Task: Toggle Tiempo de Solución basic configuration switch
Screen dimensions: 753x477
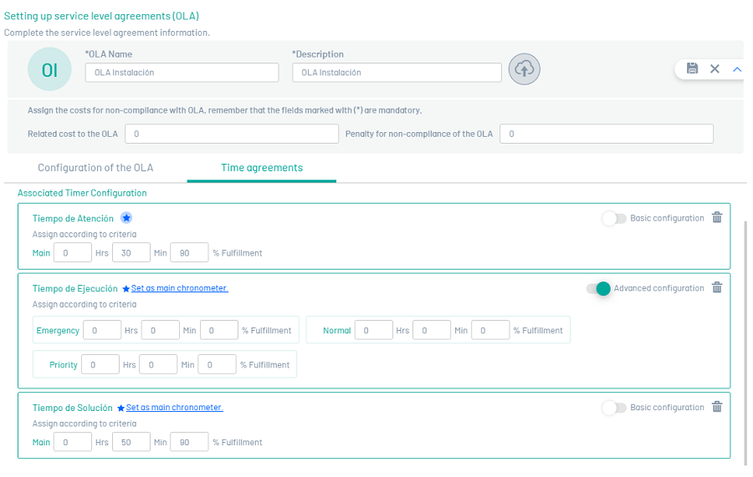Action: click(x=613, y=408)
